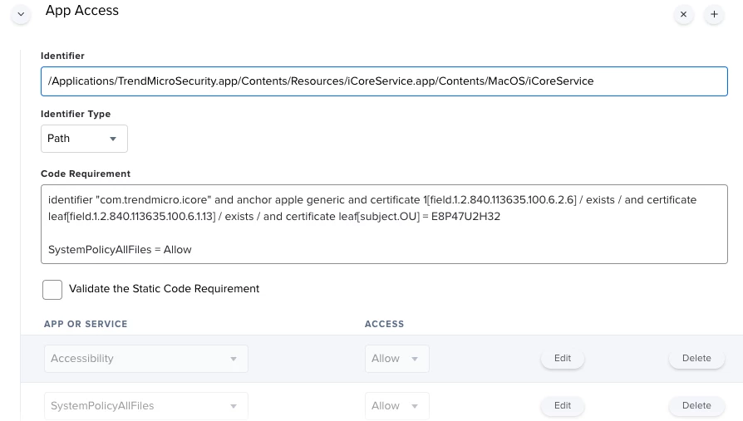Screen dimensions: 743x421
Task: Open the Allow dropdown for Accessibility
Action: click(x=397, y=359)
